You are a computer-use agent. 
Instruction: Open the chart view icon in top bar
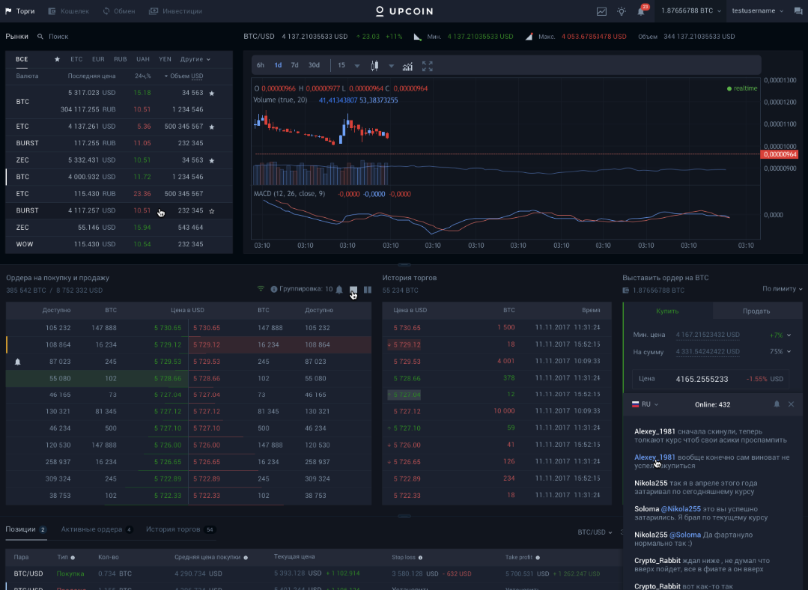click(601, 10)
